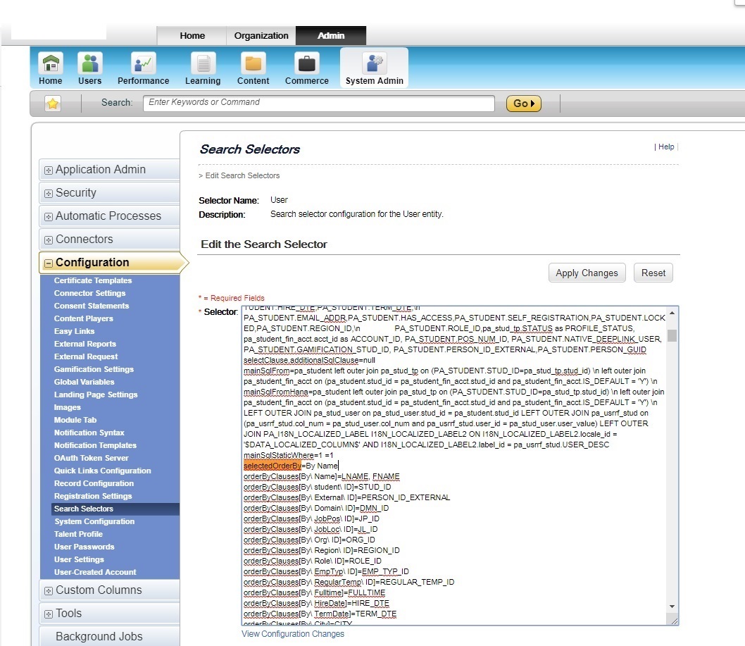Image resolution: width=745 pixels, height=646 pixels.
Task: Switch to the Home top tab
Action: coord(192,36)
